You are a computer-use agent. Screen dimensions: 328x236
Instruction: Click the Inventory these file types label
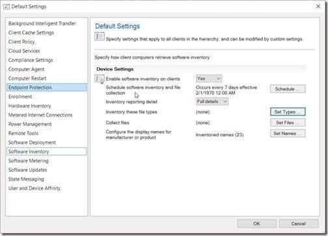click(131, 112)
